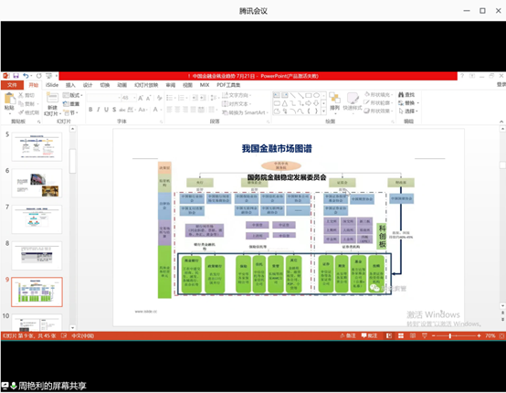Click the Save icon in quick access toolbar
Screen dimensions: 506x393
16,76
